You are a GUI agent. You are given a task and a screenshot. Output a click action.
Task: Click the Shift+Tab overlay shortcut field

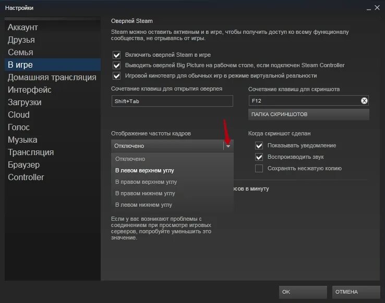pos(172,101)
